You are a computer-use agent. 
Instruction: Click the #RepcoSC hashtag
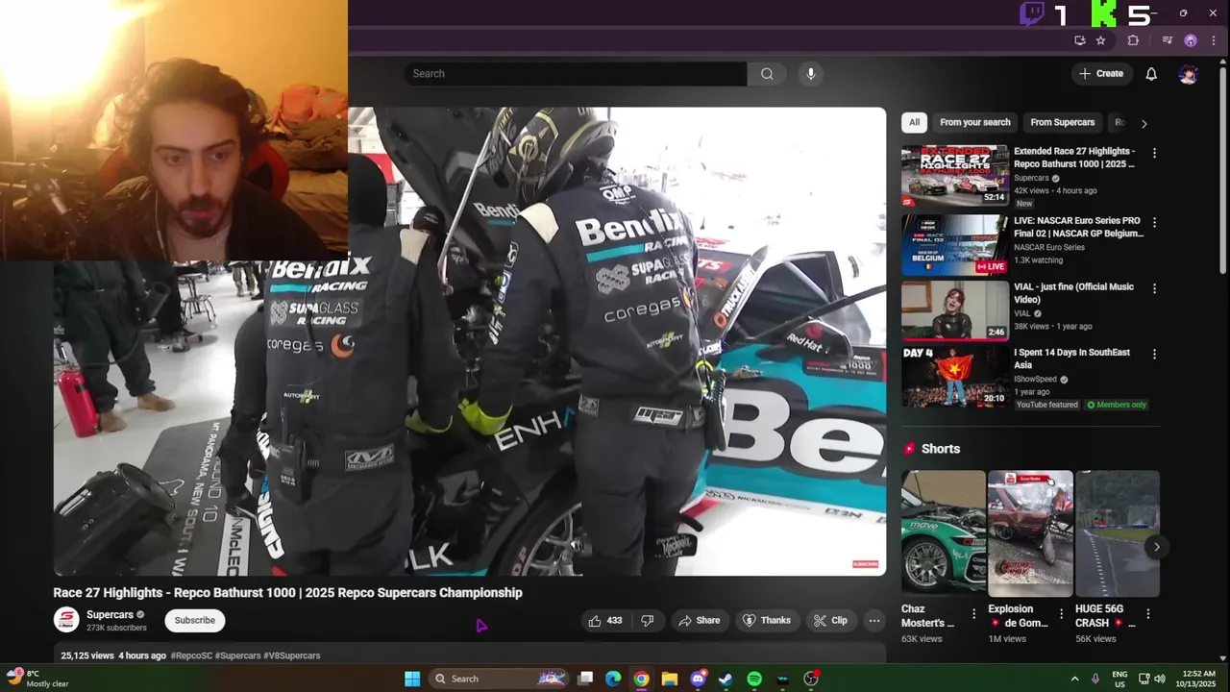[x=191, y=655]
